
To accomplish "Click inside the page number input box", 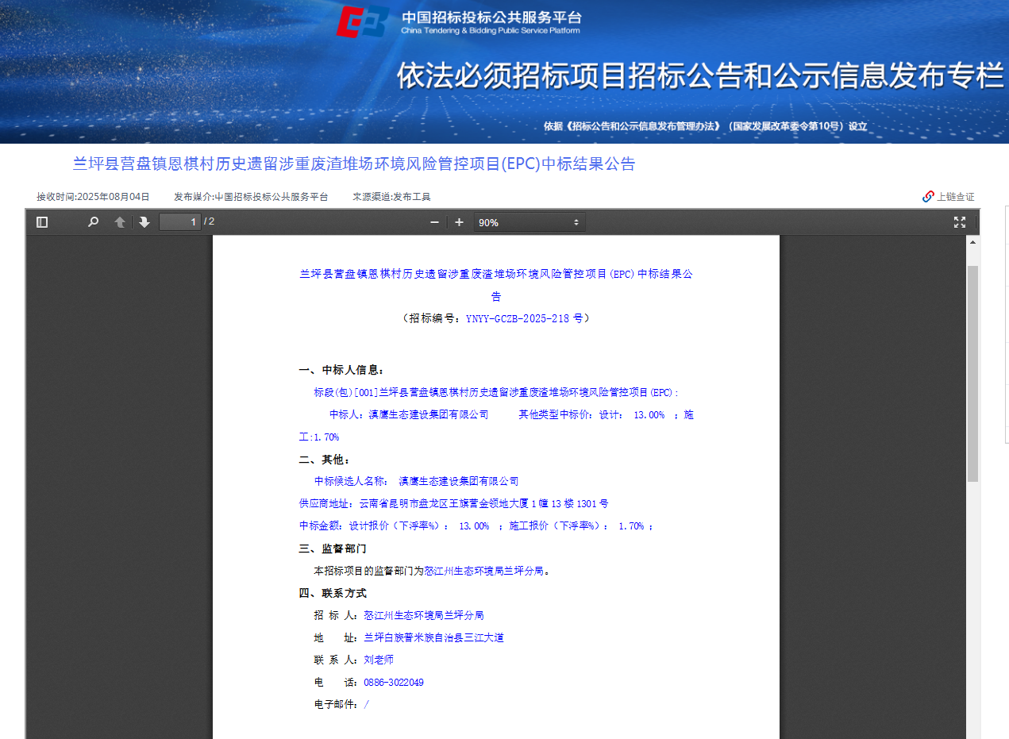I will pyautogui.click(x=180, y=222).
